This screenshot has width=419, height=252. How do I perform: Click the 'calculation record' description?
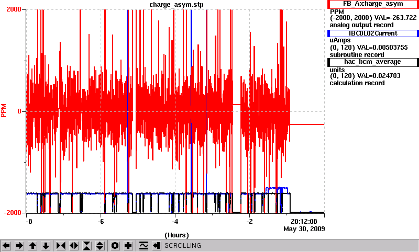pos(357,83)
